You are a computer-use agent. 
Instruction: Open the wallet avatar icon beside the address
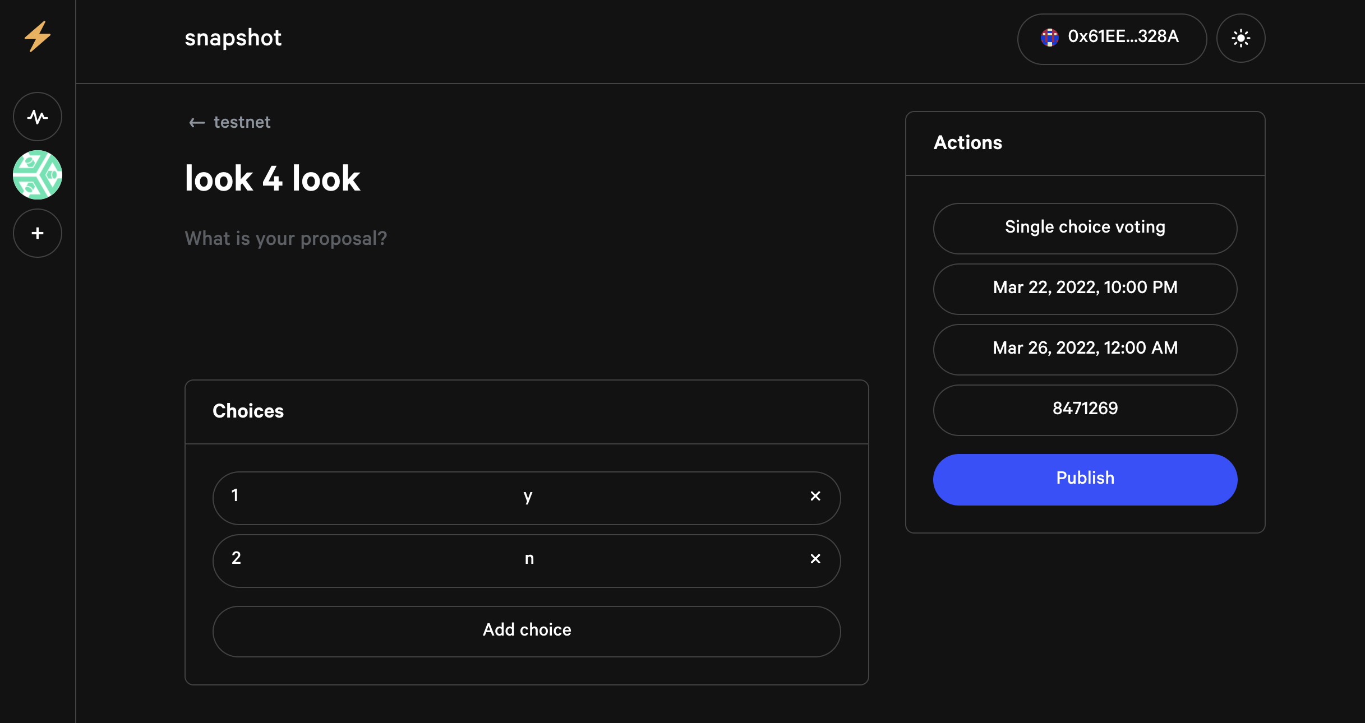pos(1050,38)
